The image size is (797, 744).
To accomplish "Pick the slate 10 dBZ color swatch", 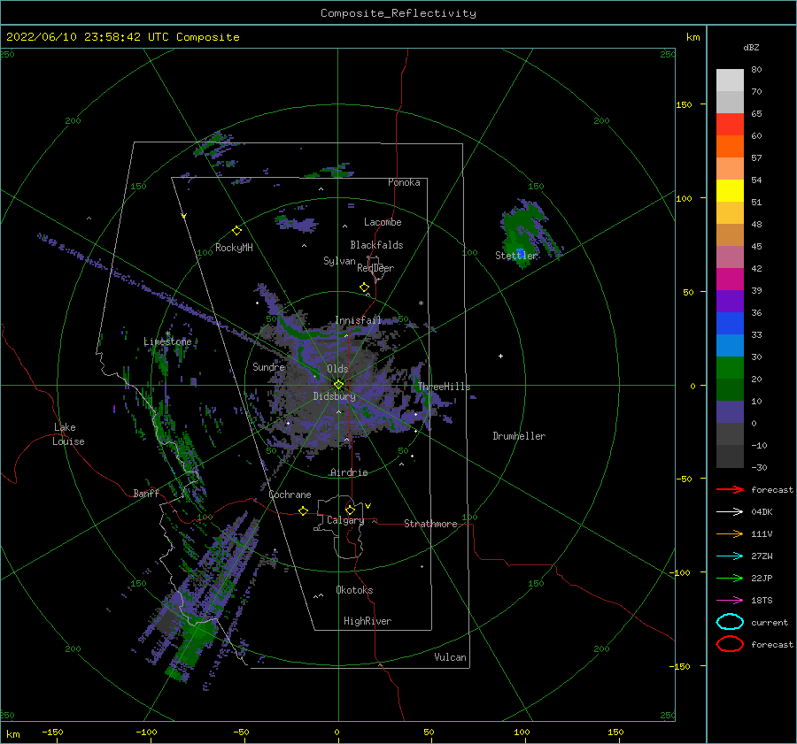I will click(730, 412).
